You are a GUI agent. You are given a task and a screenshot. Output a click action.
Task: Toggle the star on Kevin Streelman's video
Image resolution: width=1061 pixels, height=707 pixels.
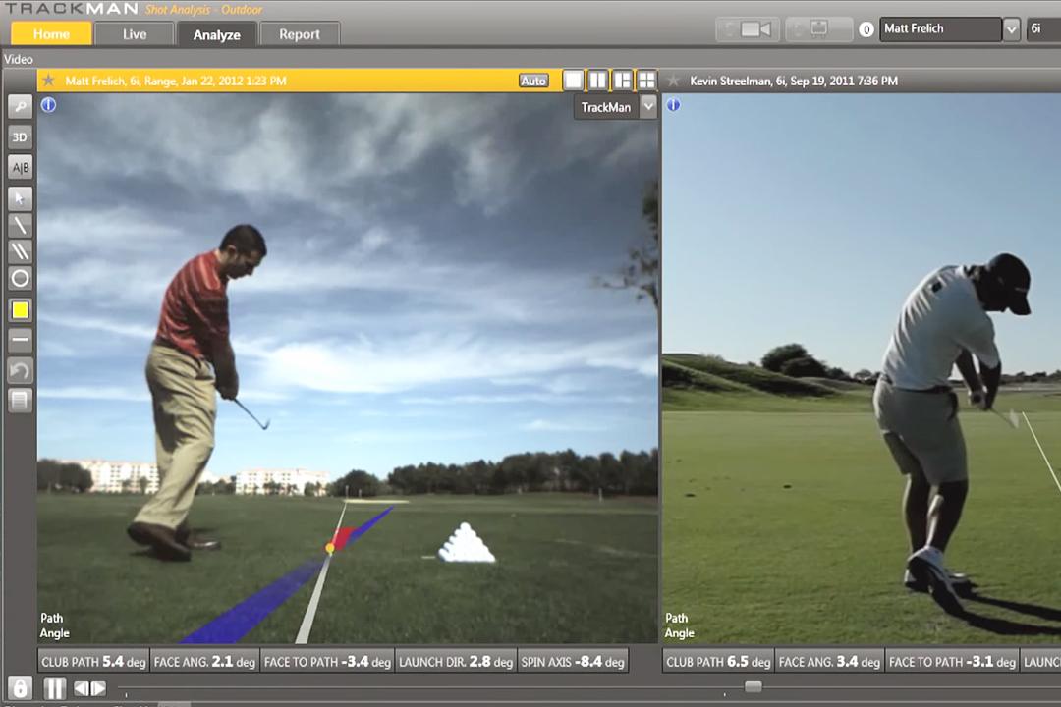[x=673, y=81]
